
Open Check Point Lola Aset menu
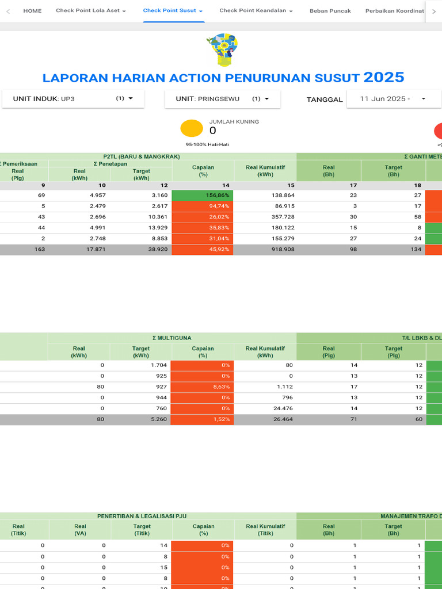coord(90,10)
